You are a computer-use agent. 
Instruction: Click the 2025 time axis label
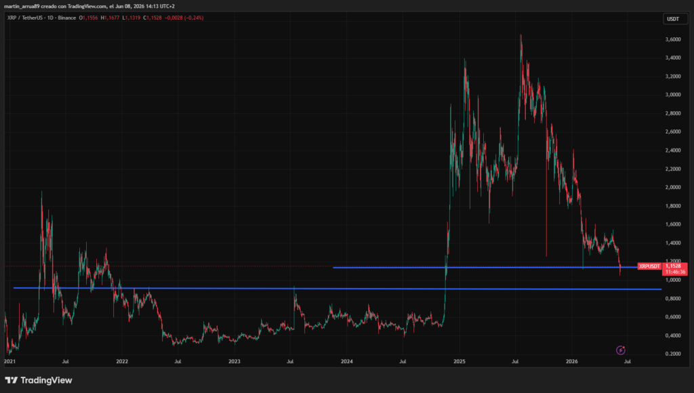(x=460, y=362)
